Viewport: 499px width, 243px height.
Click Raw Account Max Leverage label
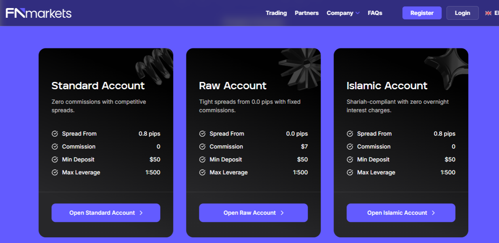point(228,172)
